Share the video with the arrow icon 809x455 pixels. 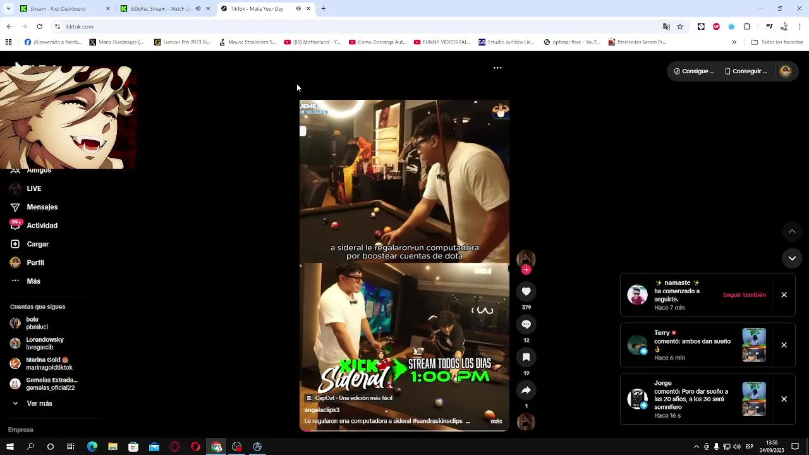point(526,390)
